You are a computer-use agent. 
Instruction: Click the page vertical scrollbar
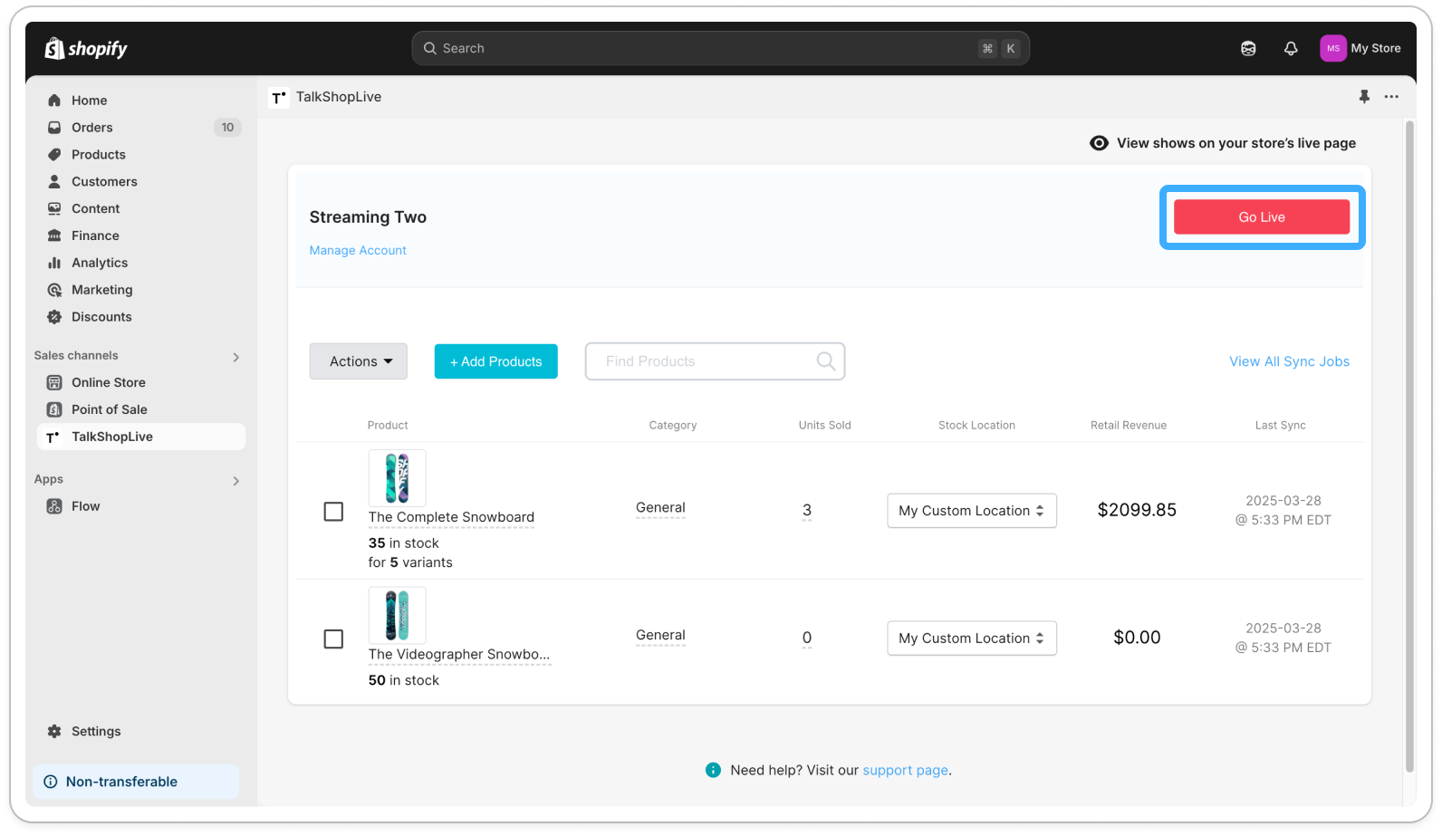click(x=1409, y=447)
